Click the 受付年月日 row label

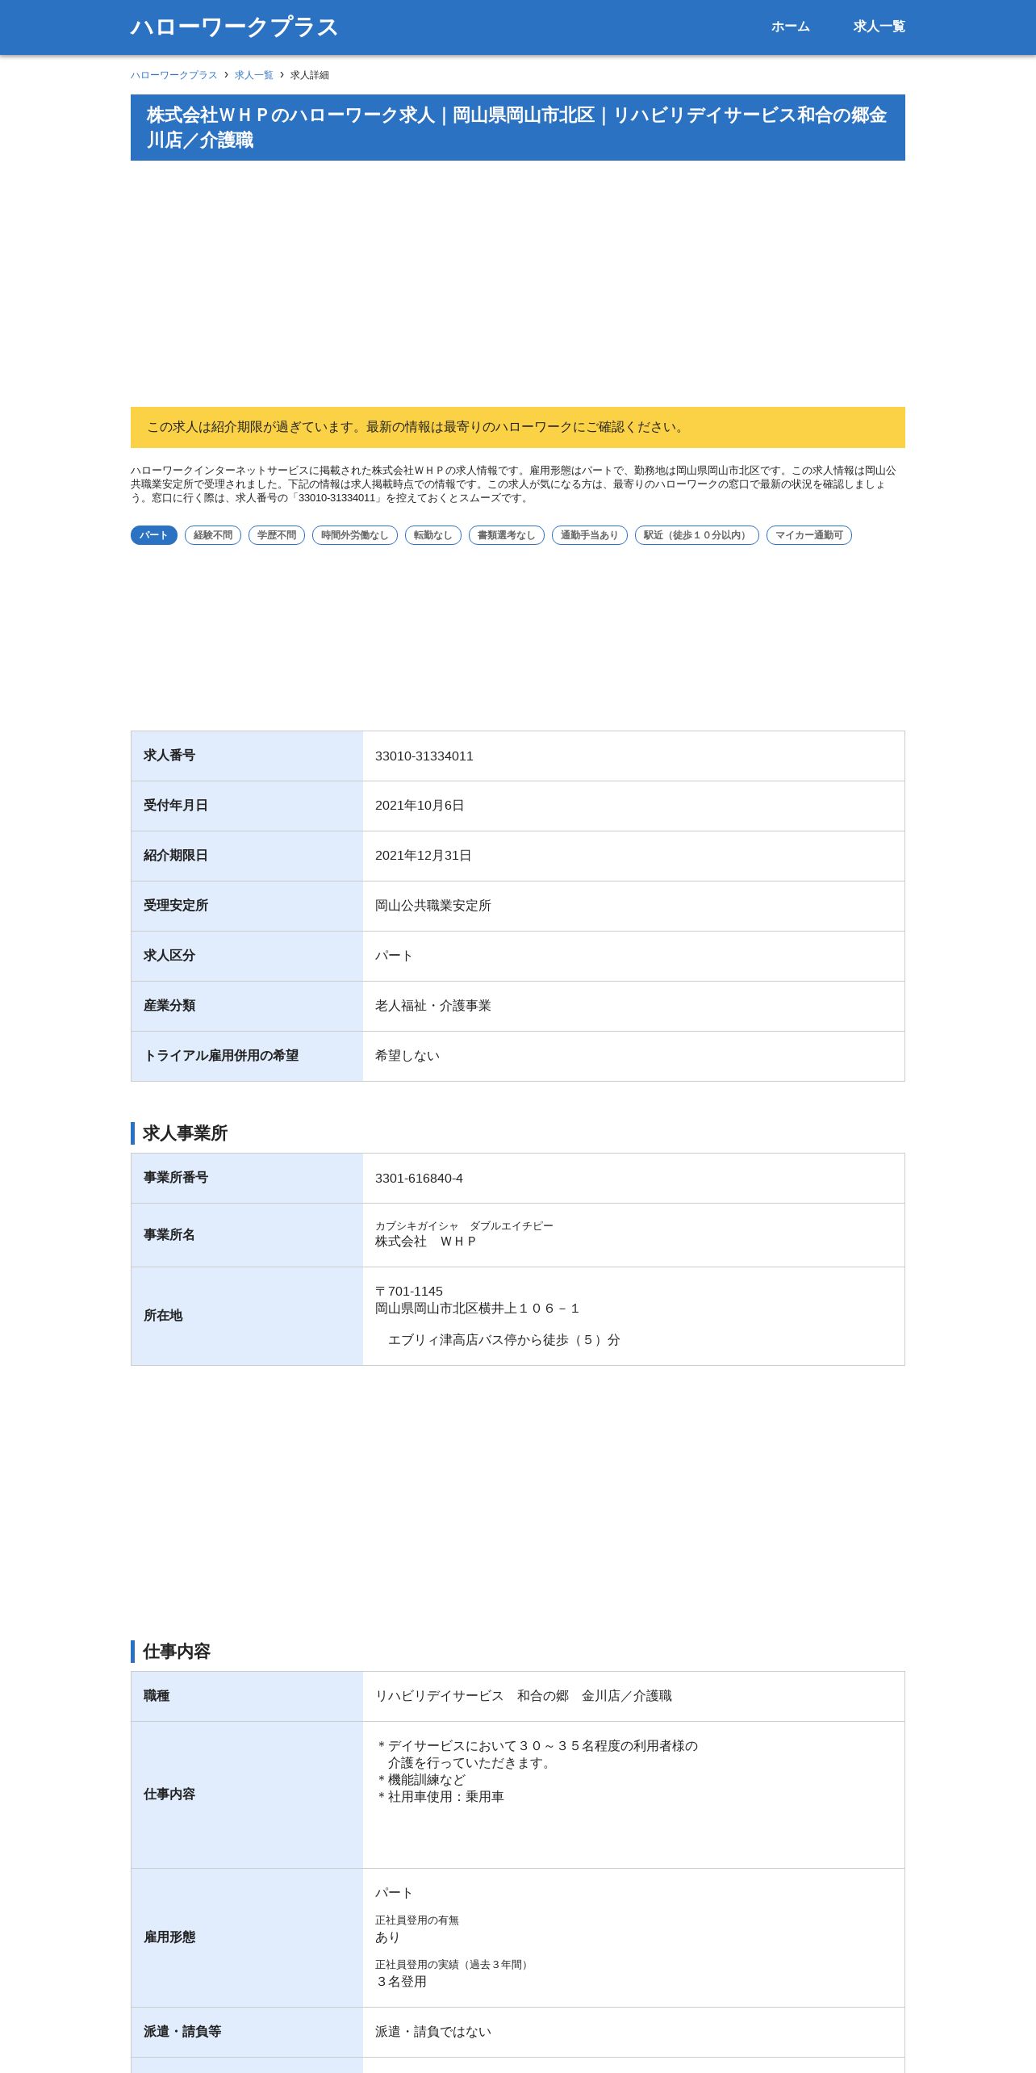point(176,806)
